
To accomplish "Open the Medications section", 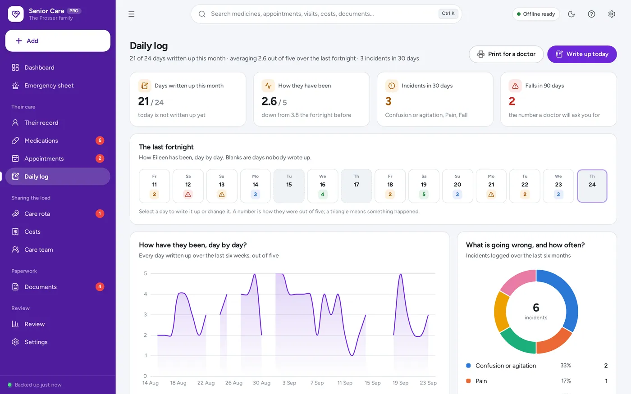I will (x=58, y=140).
